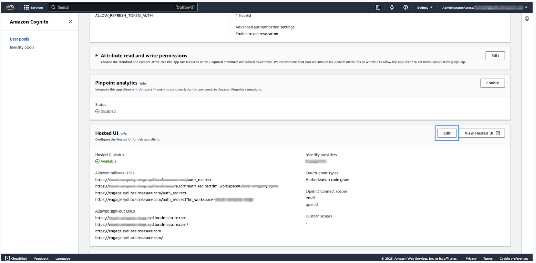This screenshot has width=536, height=263.
Task: Open the Pinpoint analytics Info link
Action: [x=143, y=83]
